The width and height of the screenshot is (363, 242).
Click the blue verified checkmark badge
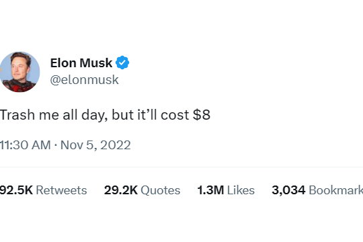(122, 63)
